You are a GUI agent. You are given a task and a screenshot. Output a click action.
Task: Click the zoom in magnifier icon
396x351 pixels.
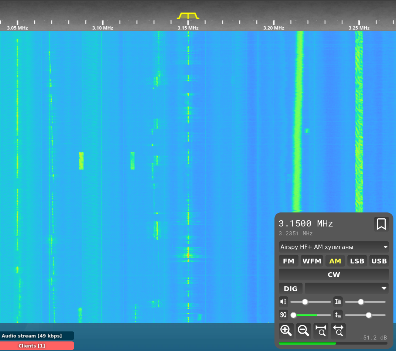(x=286, y=330)
